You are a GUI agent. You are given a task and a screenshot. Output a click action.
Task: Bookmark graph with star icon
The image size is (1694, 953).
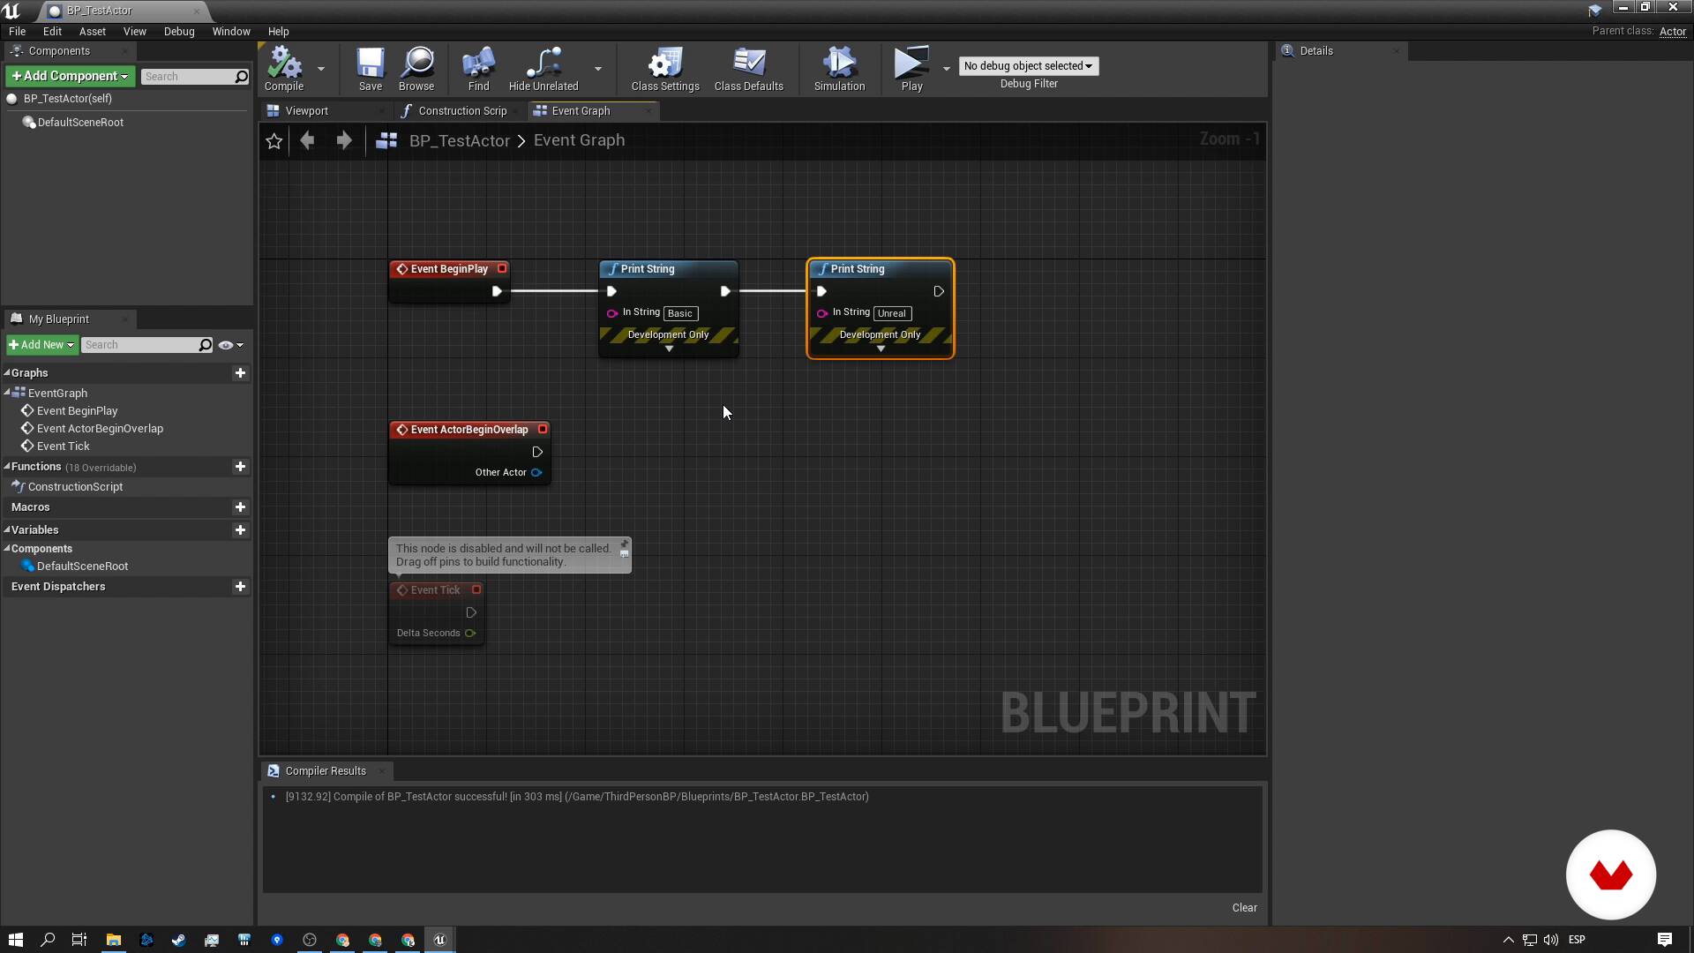pyautogui.click(x=274, y=141)
